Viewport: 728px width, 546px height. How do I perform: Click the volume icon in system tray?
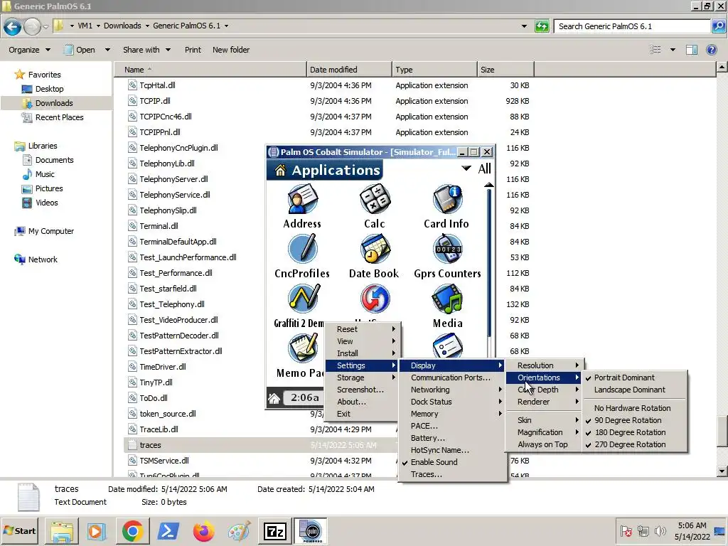660,530
